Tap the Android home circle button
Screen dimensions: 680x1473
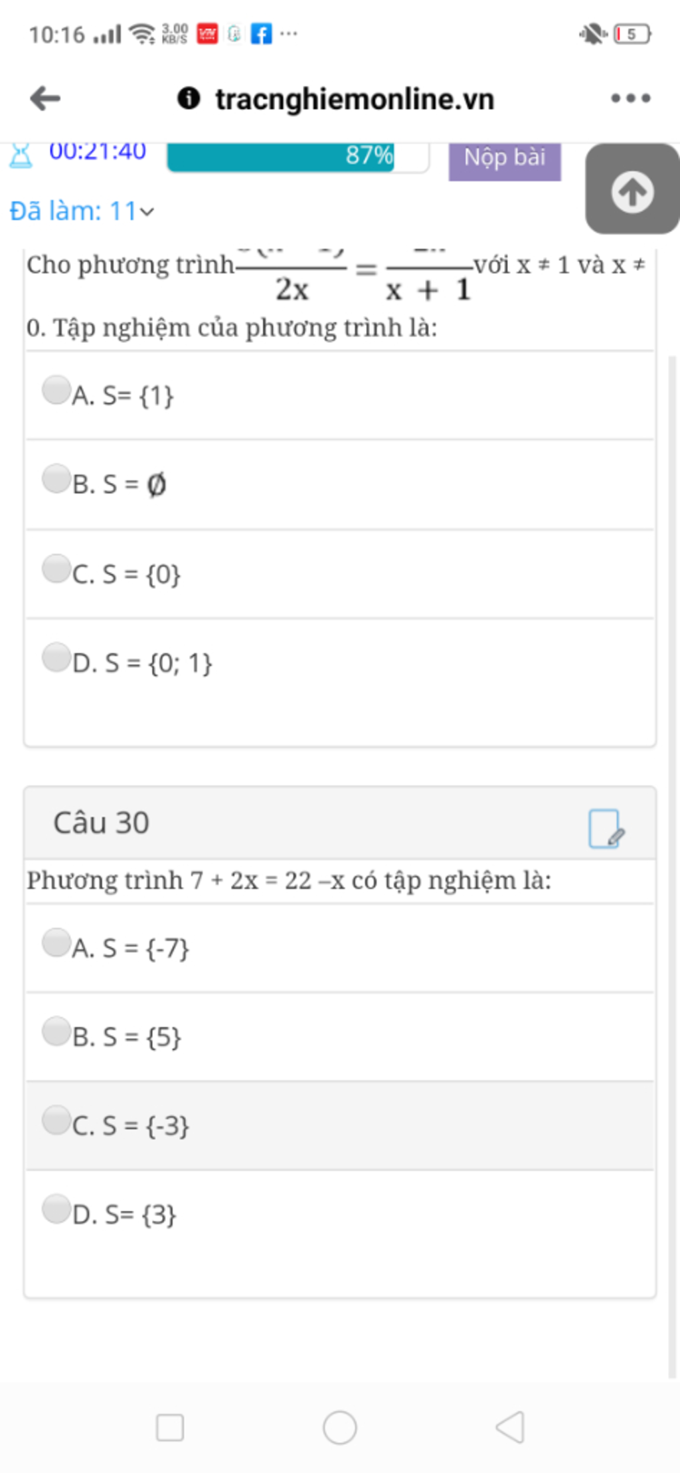click(x=339, y=1426)
